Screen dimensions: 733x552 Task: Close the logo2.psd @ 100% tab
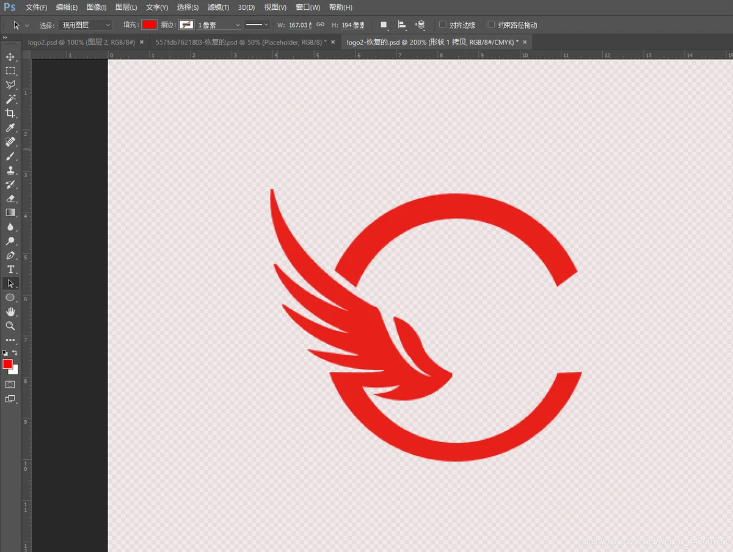142,42
